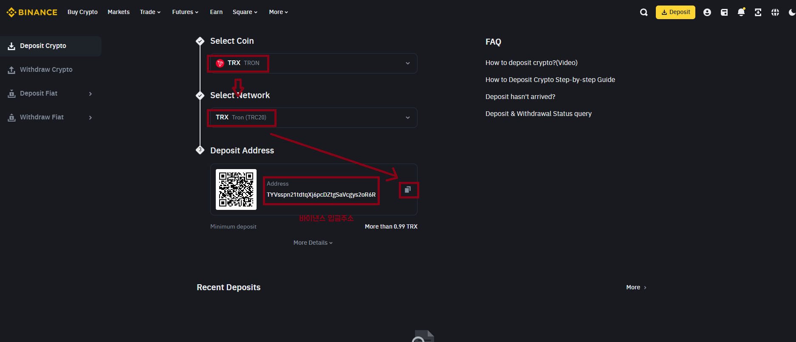796x342 pixels.
Task: Click the TRX coin logo icon
Action: [220, 63]
